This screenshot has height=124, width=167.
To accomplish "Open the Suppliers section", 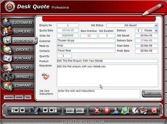I will point(18,31).
